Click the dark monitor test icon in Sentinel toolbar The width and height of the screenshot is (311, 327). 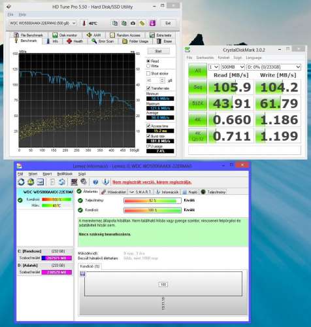coord(74,182)
